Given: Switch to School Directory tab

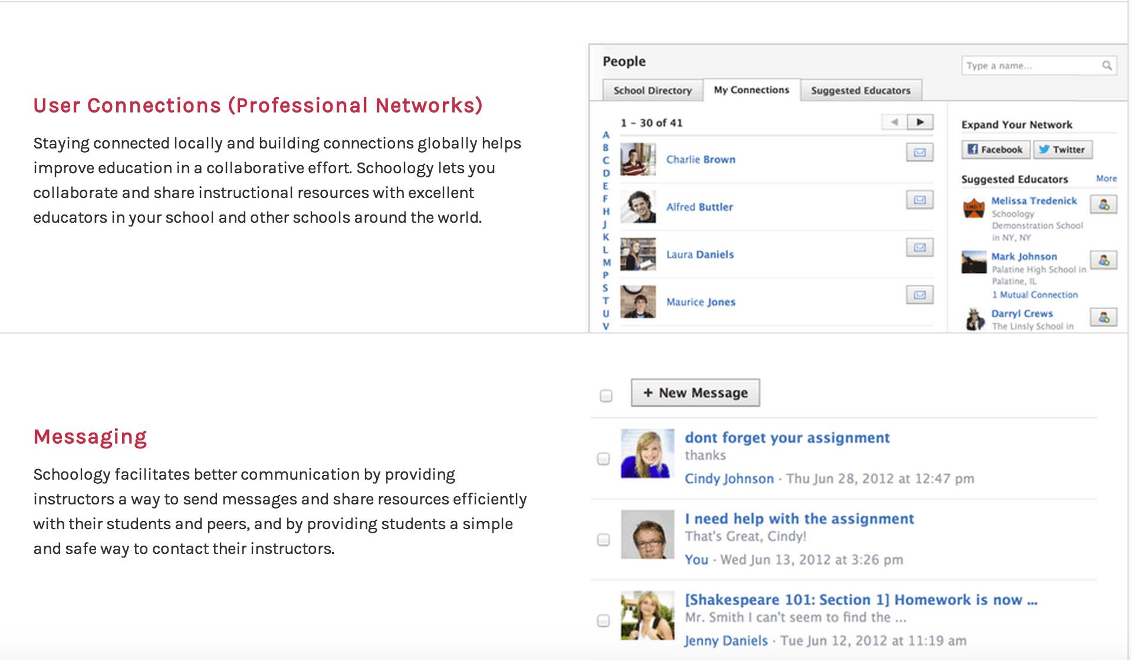Looking at the screenshot, I should 652,90.
